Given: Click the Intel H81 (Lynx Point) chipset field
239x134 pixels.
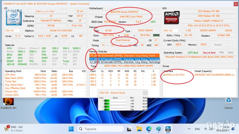Looking at the screenshot, I should point(131,17).
